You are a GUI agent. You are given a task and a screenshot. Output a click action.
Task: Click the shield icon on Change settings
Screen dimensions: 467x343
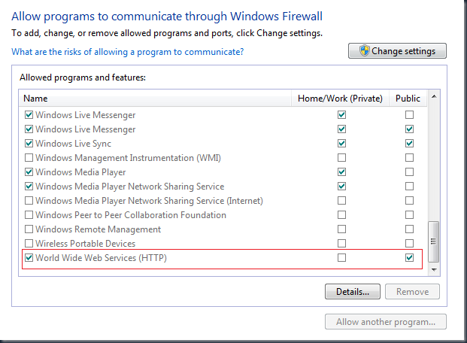[x=364, y=51]
